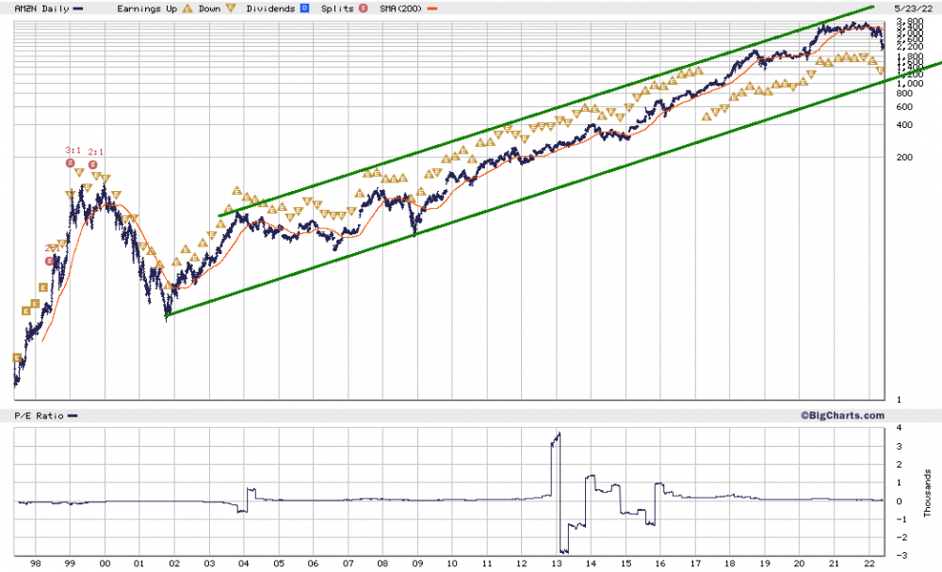942x572 pixels.
Task: Click the orange SMA(200) line swatch
Action: point(432,9)
